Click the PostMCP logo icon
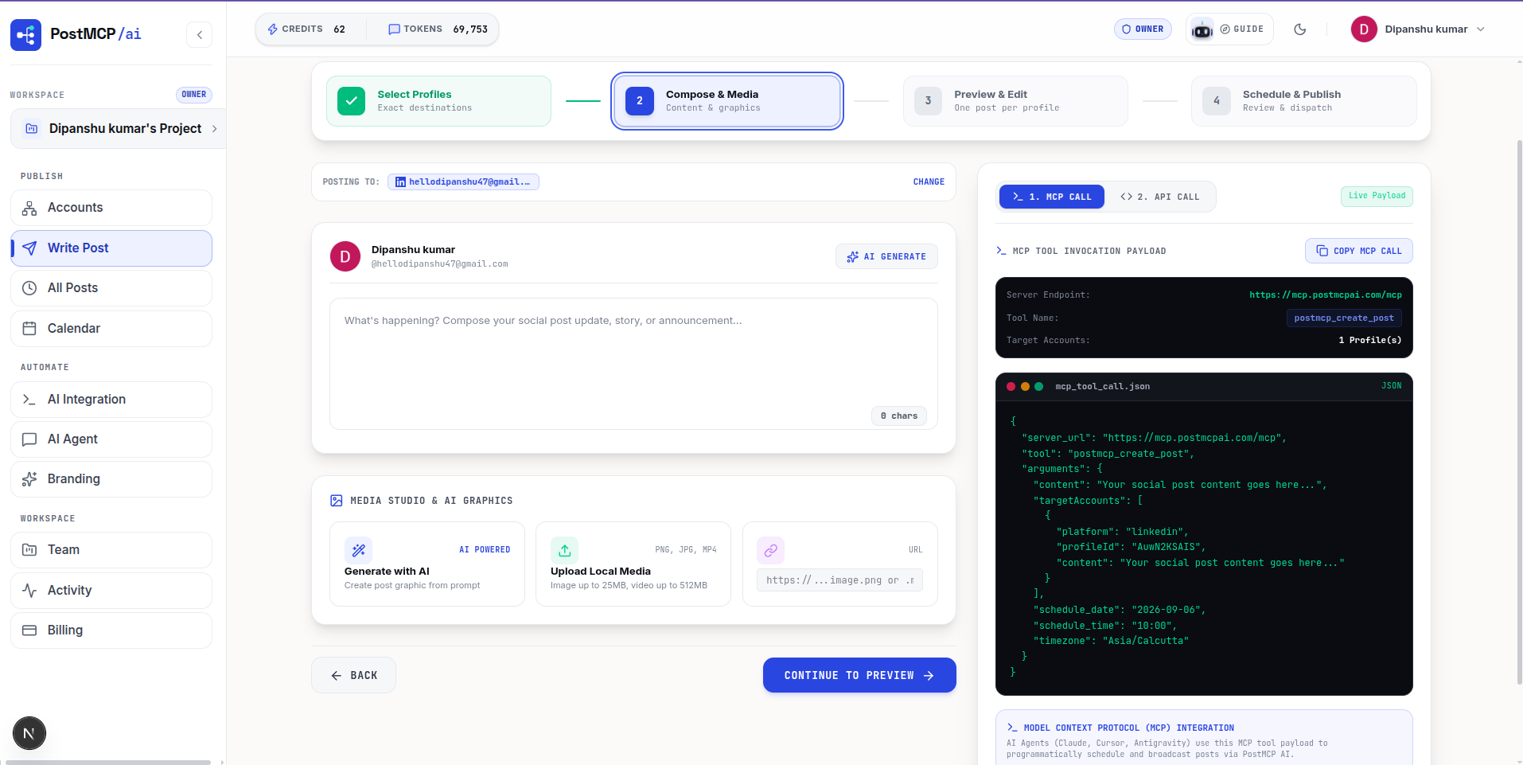Image resolution: width=1523 pixels, height=765 pixels. 25,35
